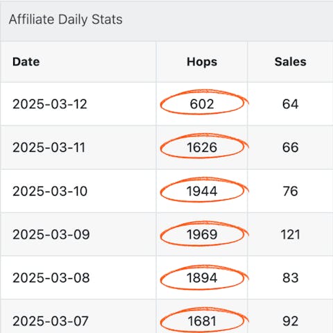The height and width of the screenshot is (333, 333).
Task: Click the 64 sales value
Action: [291, 104]
